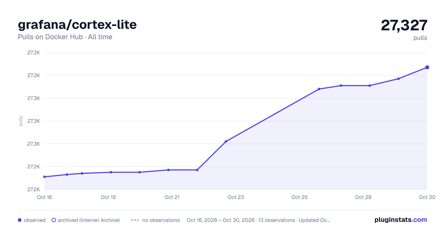Click the Oct 16 axis label
This screenshot has height=233, width=445.
44,197
